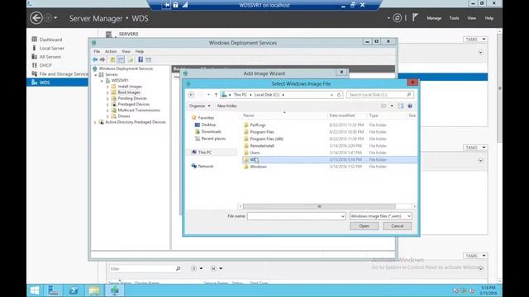The width and height of the screenshot is (529, 297).
Task: Click the Open button in file dialog
Action: coord(364,226)
